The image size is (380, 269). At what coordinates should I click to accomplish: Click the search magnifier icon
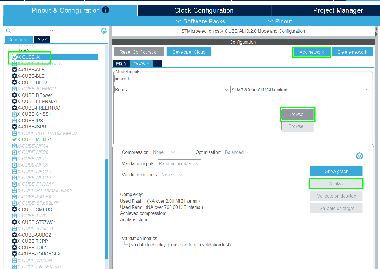coord(8,31)
